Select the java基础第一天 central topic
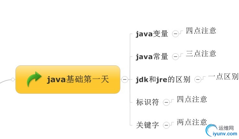This screenshot has width=239, height=139. coord(78,80)
